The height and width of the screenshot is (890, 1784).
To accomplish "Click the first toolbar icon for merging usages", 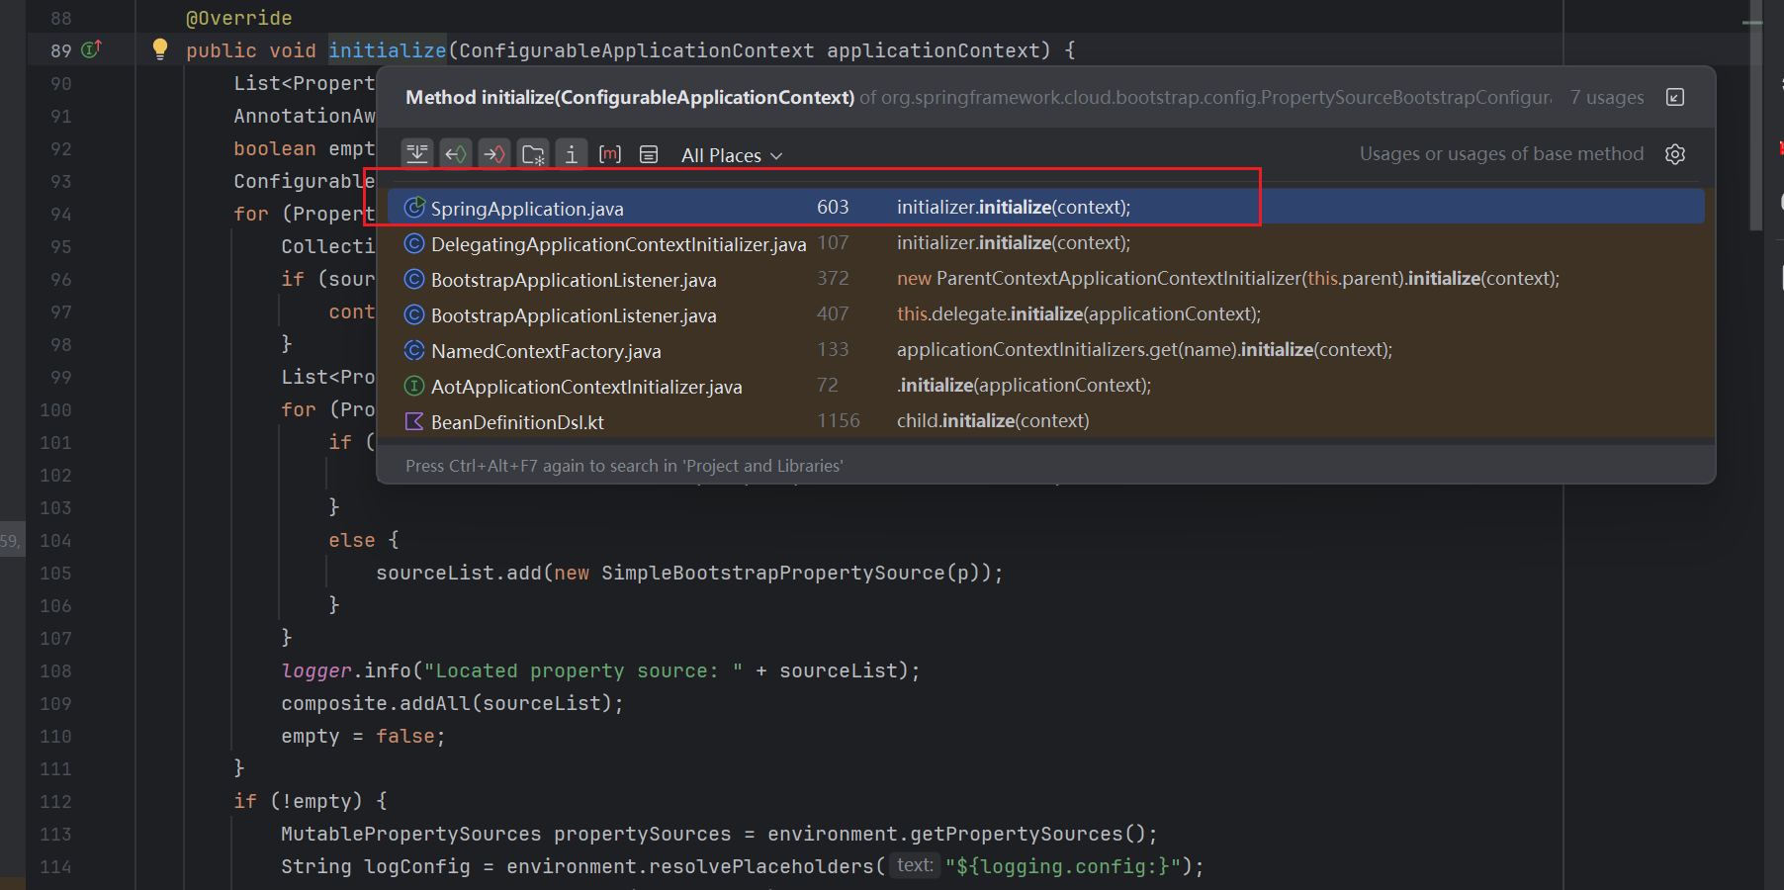I will pos(417,154).
